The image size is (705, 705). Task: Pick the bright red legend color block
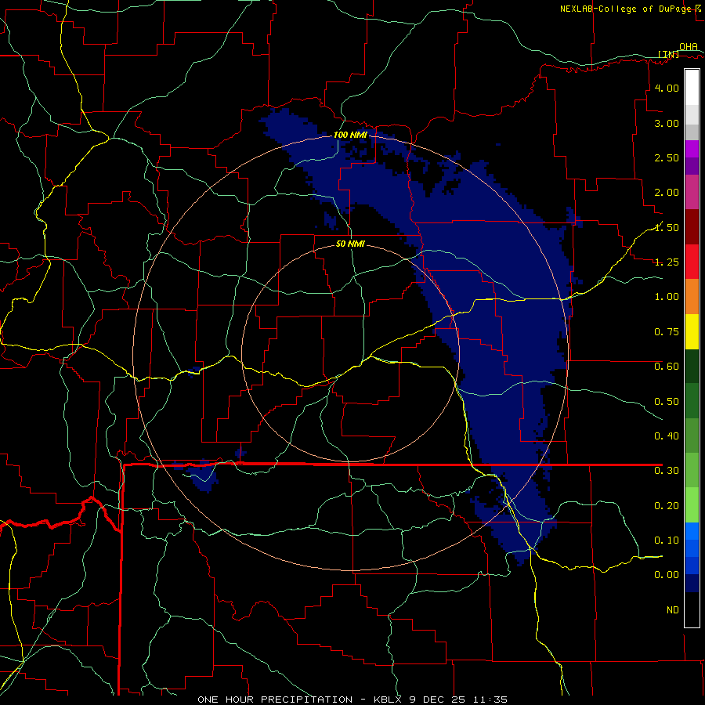(692, 262)
